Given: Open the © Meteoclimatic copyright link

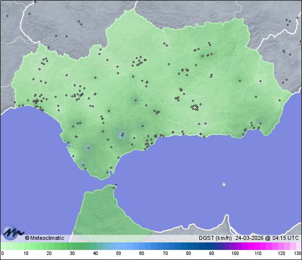Looking at the screenshot, I should [44, 238].
